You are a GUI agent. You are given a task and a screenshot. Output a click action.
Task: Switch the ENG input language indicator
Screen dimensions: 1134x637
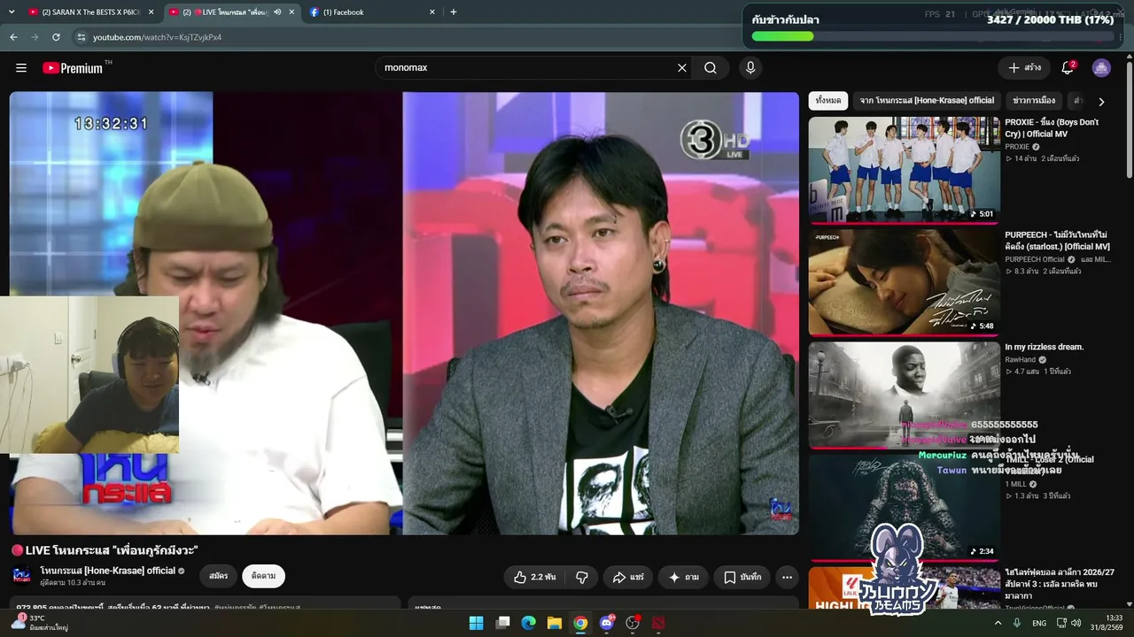[x=1039, y=623]
